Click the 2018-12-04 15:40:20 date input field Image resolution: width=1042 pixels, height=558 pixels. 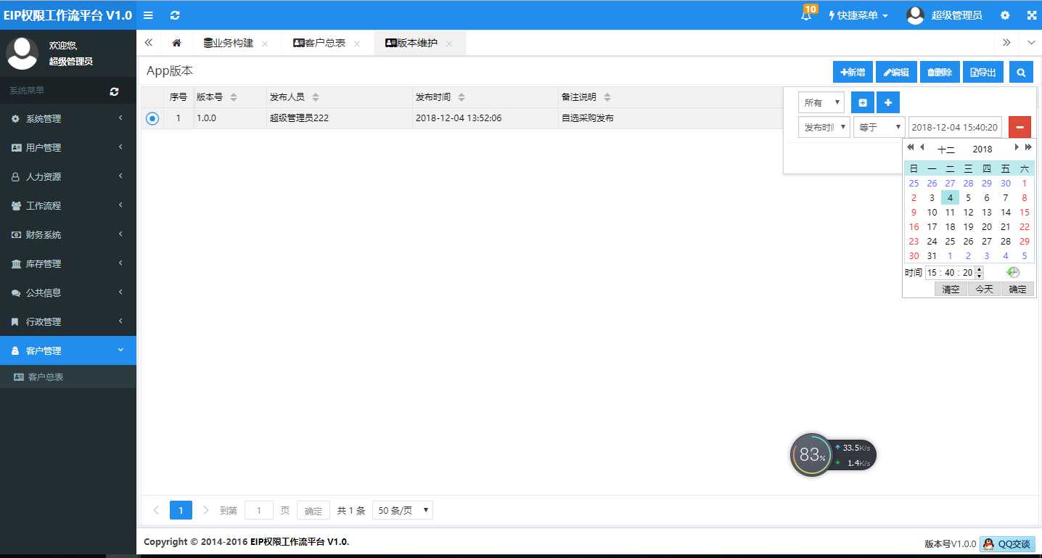pos(953,126)
